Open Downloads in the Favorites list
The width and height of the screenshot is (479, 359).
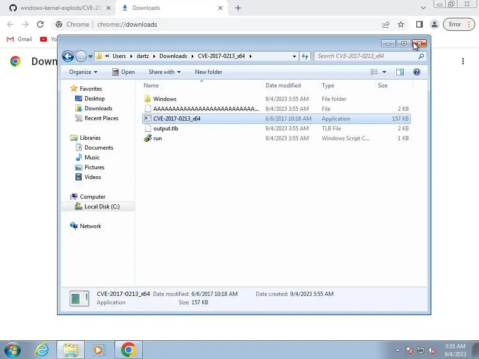[98, 108]
